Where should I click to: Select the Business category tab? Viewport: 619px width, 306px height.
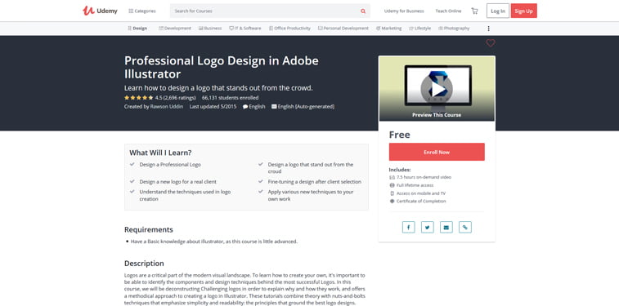pyautogui.click(x=210, y=29)
